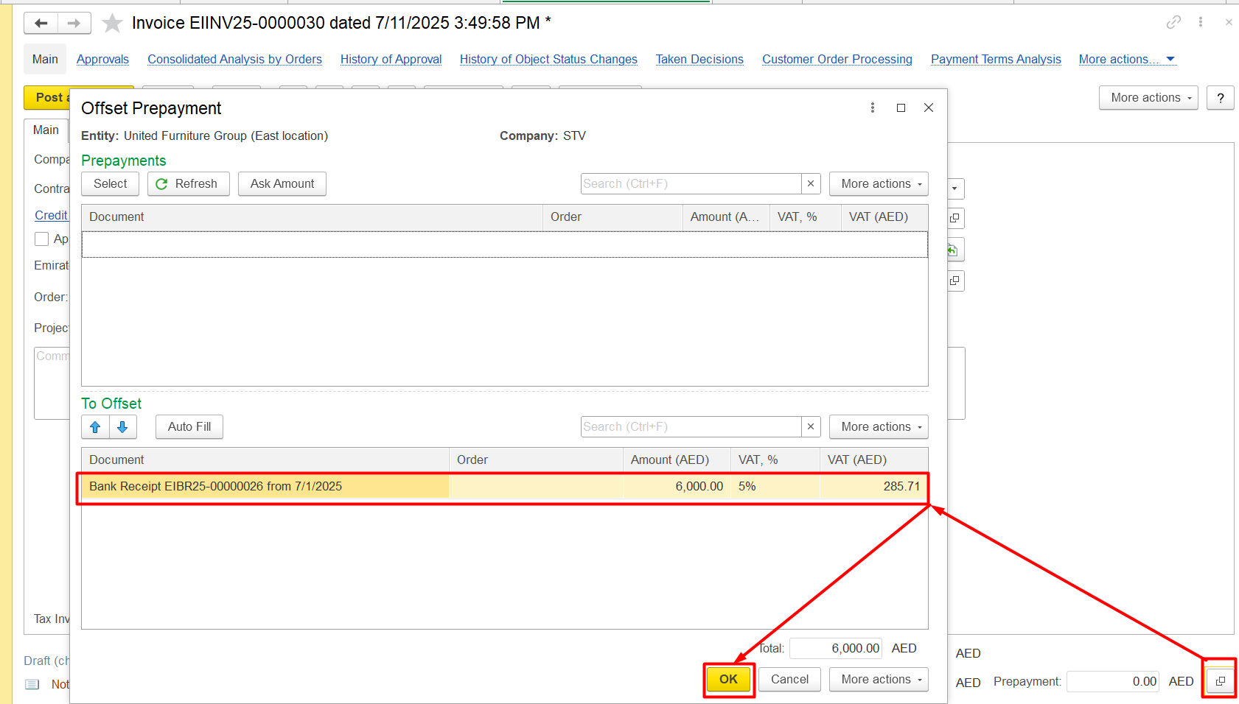1239x704 pixels.
Task: Open the Approvals link tab
Action: [x=102, y=59]
